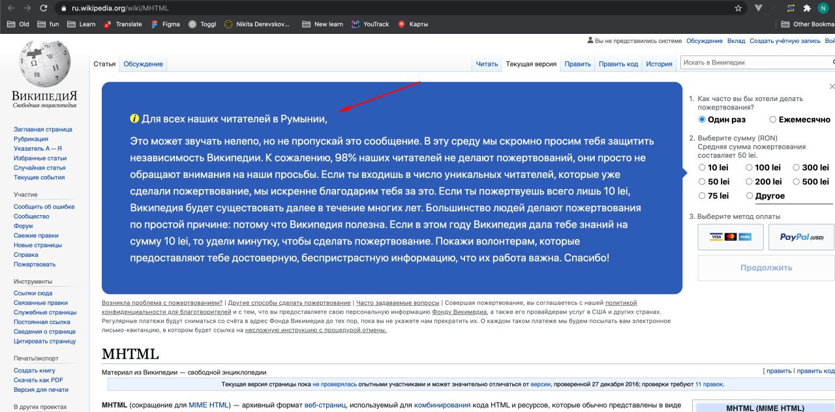Click the Продолжить button
This screenshot has width=835, height=412.
[766, 268]
